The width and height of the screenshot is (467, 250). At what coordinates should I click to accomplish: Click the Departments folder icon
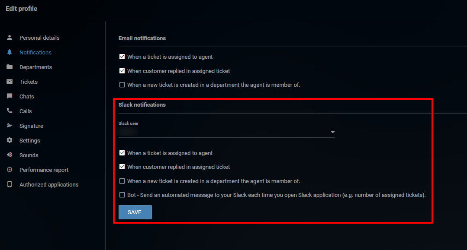tap(10, 67)
